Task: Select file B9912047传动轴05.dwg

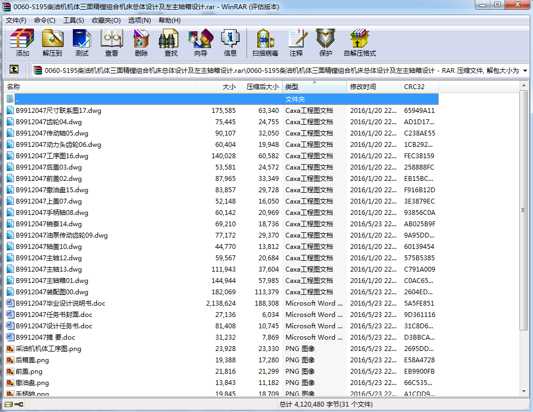Action: coord(52,133)
